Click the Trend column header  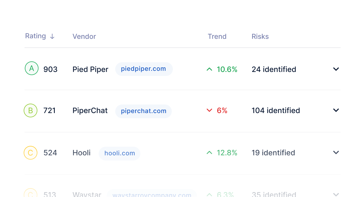tap(217, 37)
